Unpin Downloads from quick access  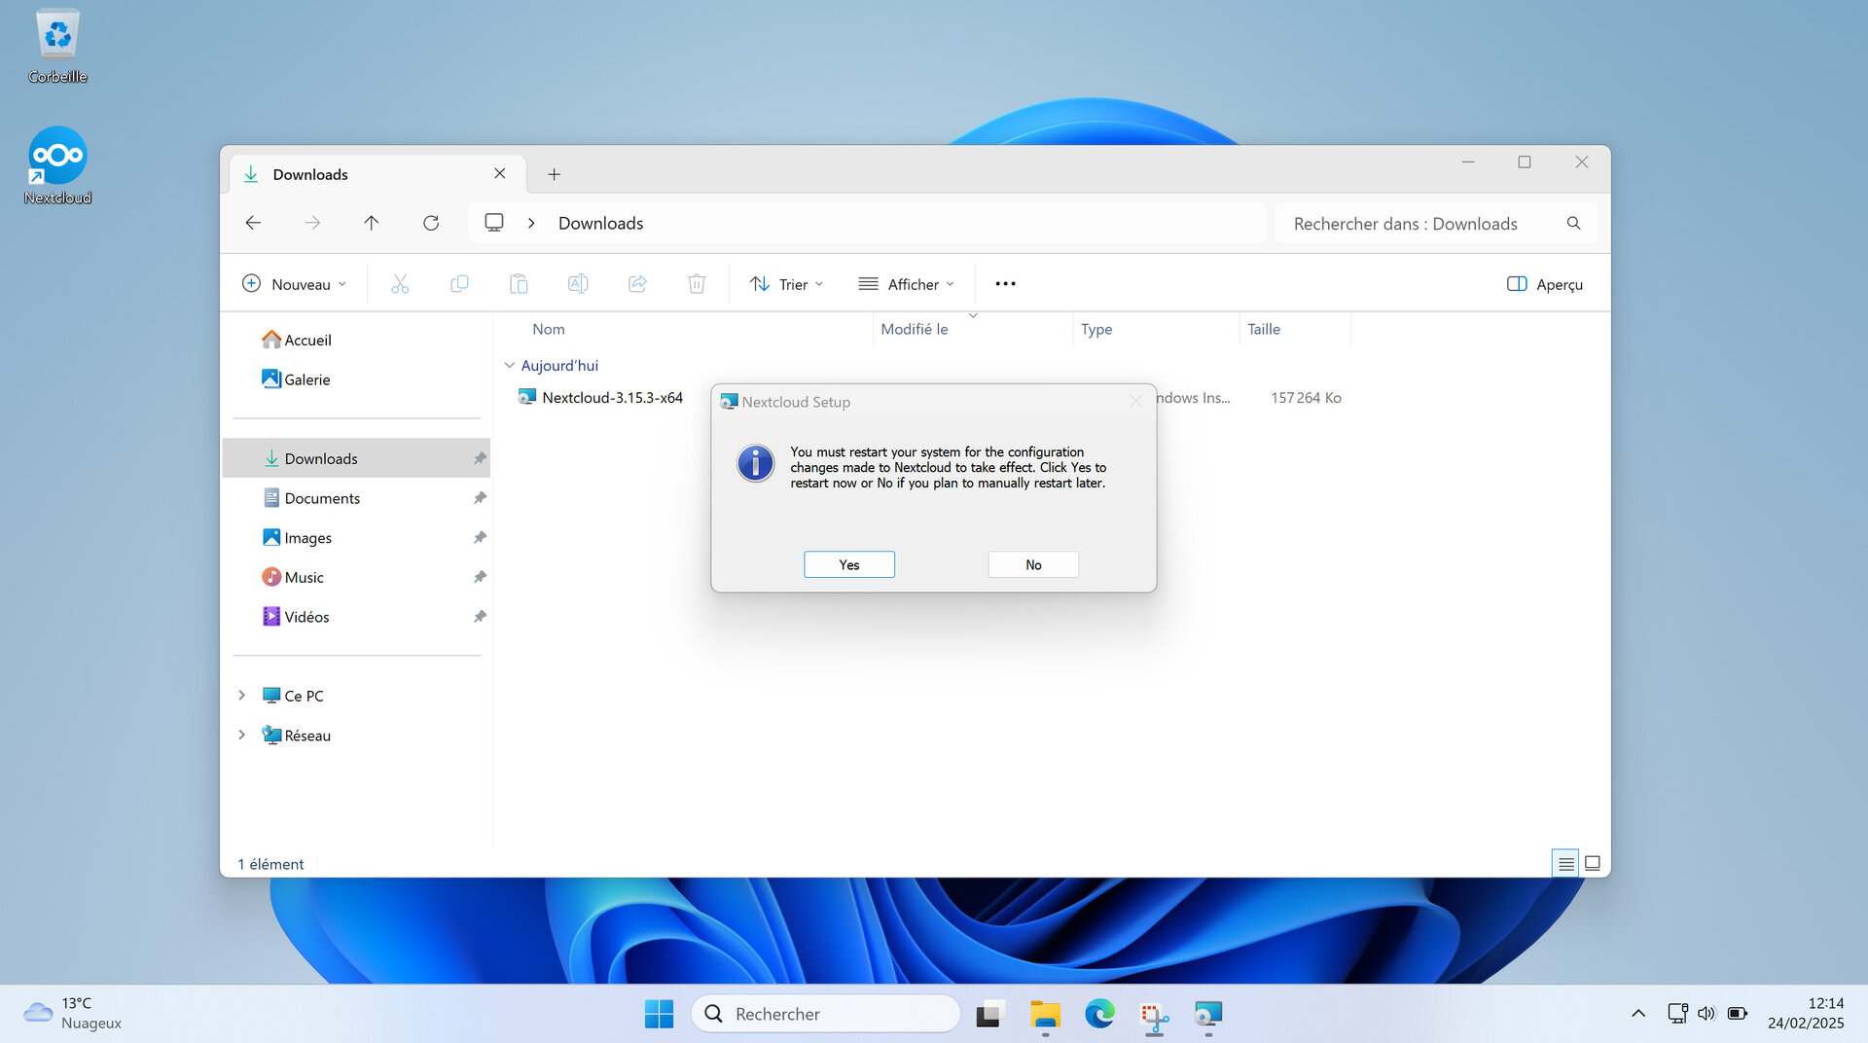(479, 457)
